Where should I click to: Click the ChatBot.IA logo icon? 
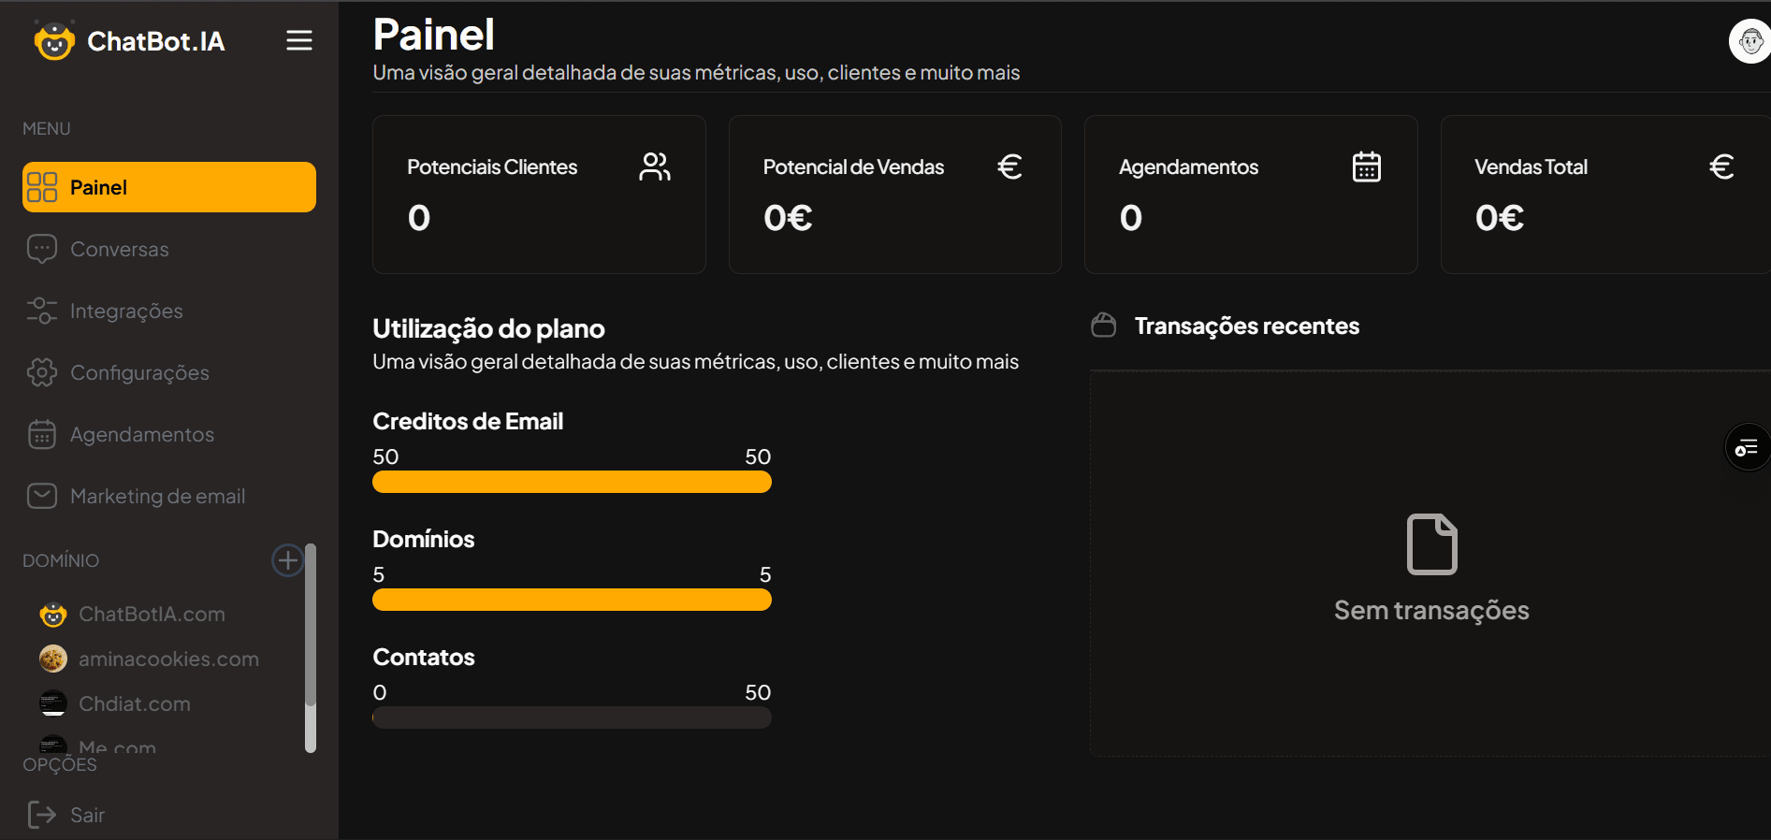pos(54,41)
